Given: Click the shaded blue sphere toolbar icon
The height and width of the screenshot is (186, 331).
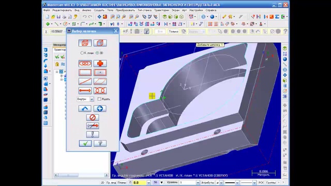Looking at the screenshot, I should (x=212, y=17).
